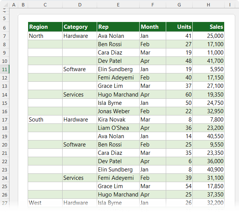Select column E header

pos(118,5)
